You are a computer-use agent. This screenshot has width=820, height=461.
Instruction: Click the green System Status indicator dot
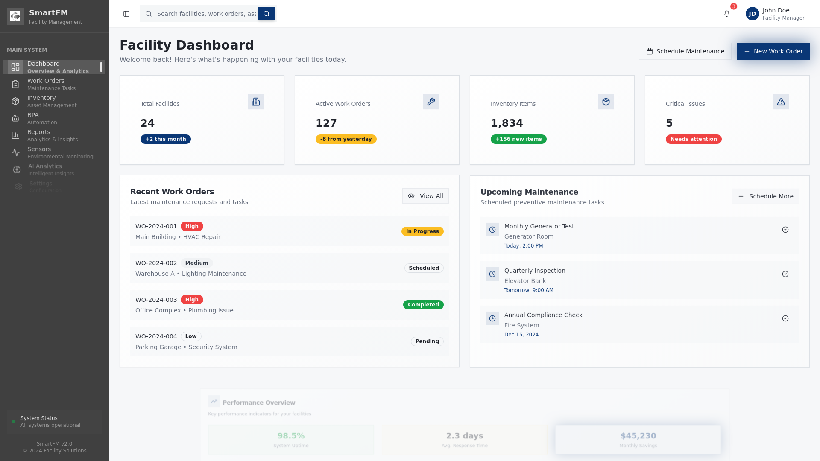(x=14, y=422)
